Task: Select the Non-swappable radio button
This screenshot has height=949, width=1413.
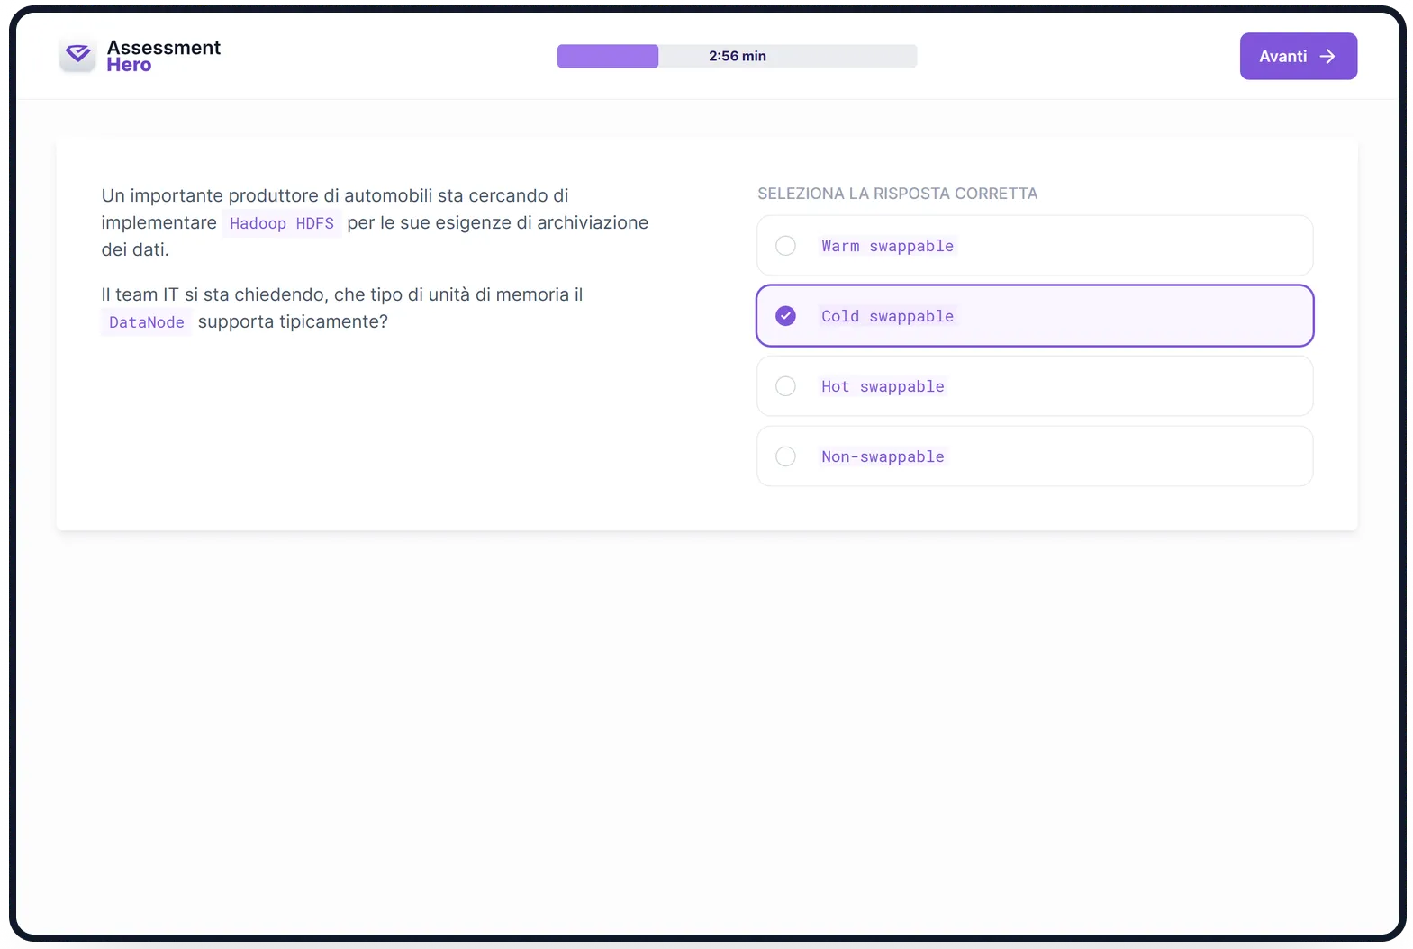Action: click(785, 456)
